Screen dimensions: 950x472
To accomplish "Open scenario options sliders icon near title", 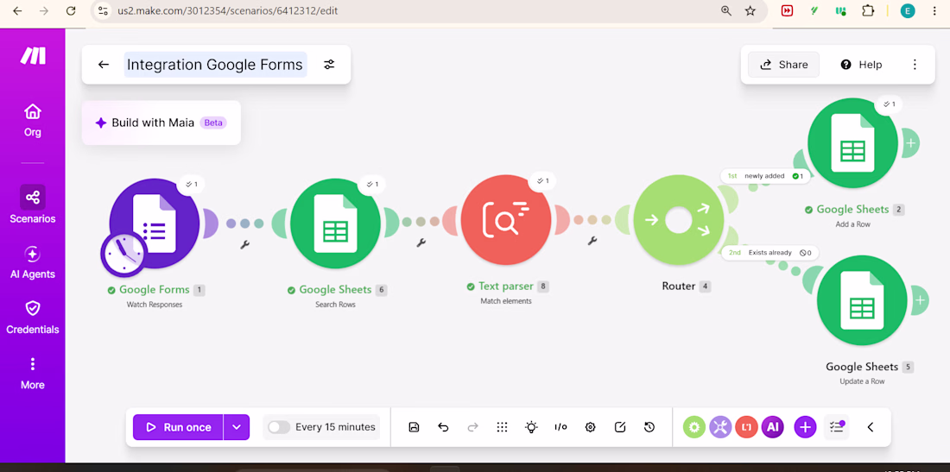I will (329, 65).
